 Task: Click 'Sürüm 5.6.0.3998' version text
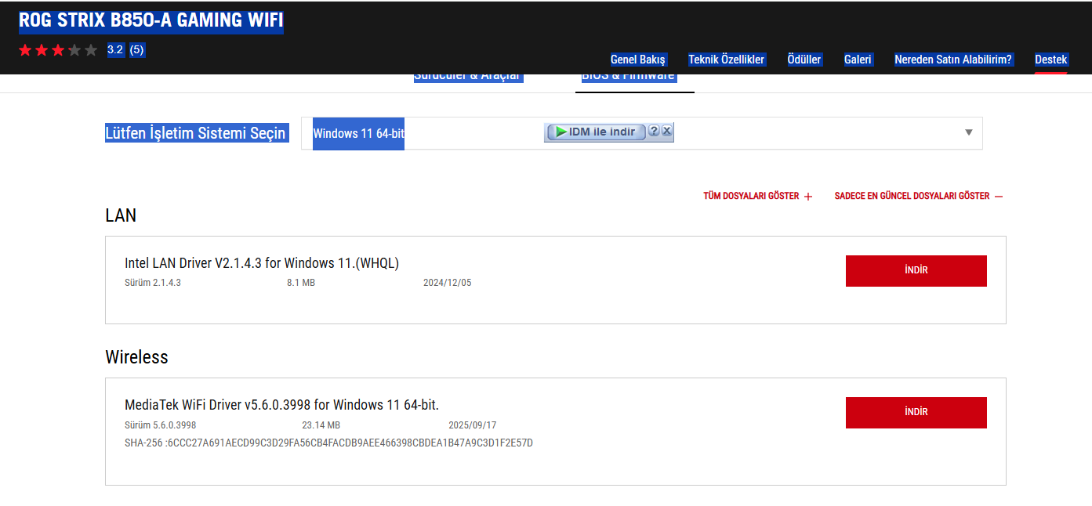tap(161, 425)
